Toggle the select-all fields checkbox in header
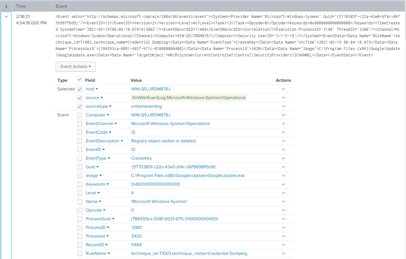Screen dimensions: 406x259 [x=80, y=80]
